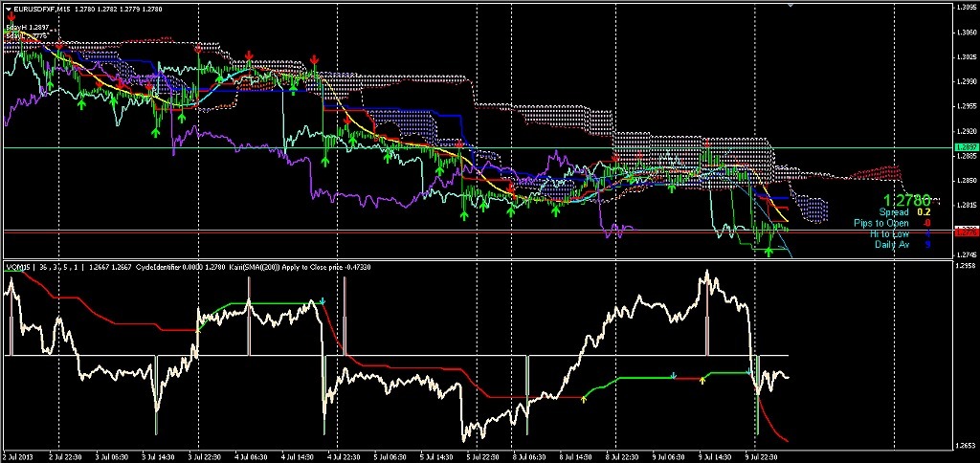
Task: Click the 8 Jul 22:30 time label
Action: [622, 457]
